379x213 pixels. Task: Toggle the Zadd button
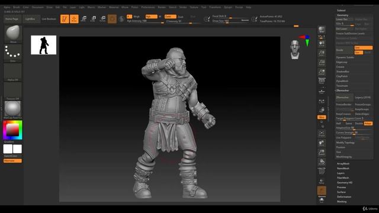pyautogui.click(x=171, y=17)
